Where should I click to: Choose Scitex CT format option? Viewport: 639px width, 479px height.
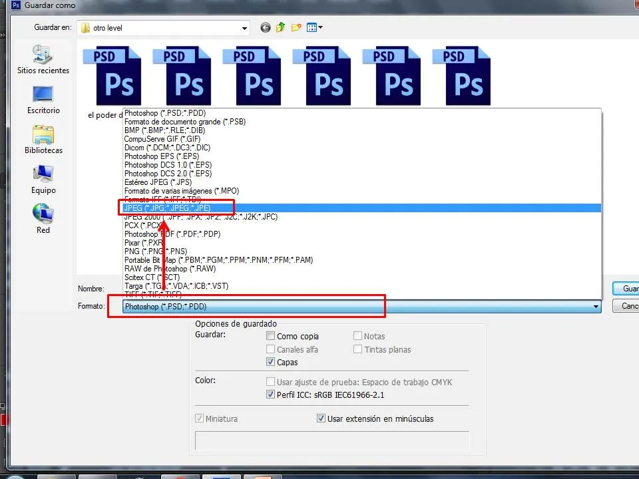(x=362, y=277)
